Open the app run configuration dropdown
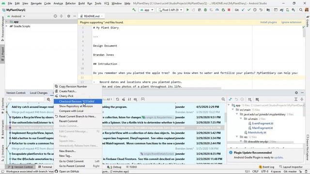Screen dimensions: 310x174 coord(146,10)
